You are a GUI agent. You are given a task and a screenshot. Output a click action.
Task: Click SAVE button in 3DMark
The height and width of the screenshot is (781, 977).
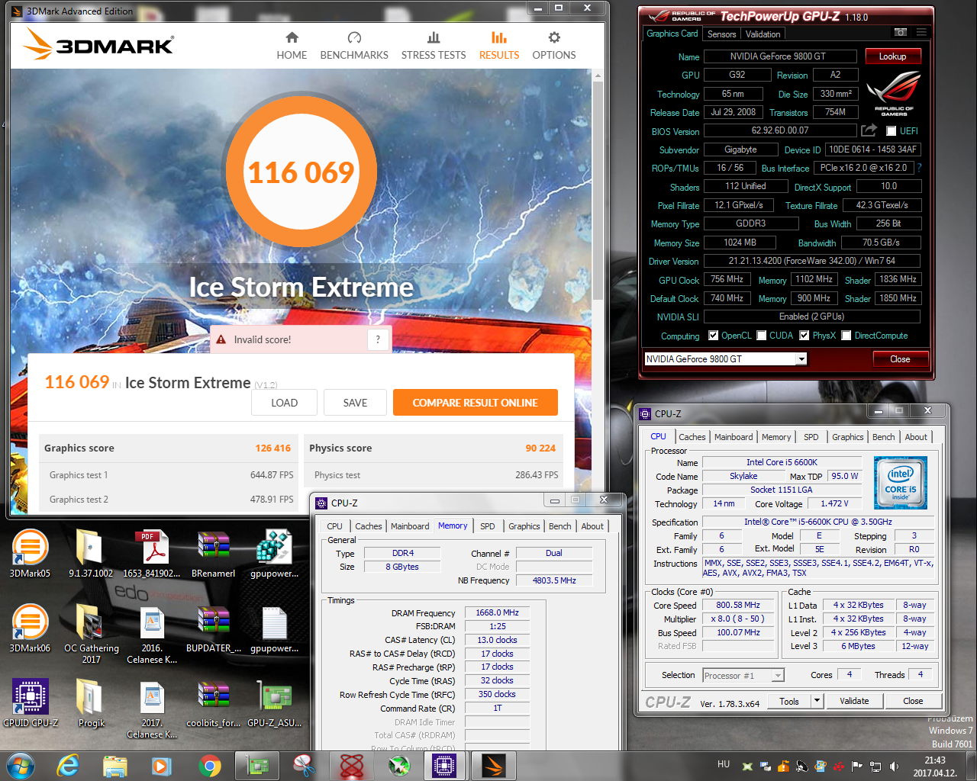[x=355, y=403]
